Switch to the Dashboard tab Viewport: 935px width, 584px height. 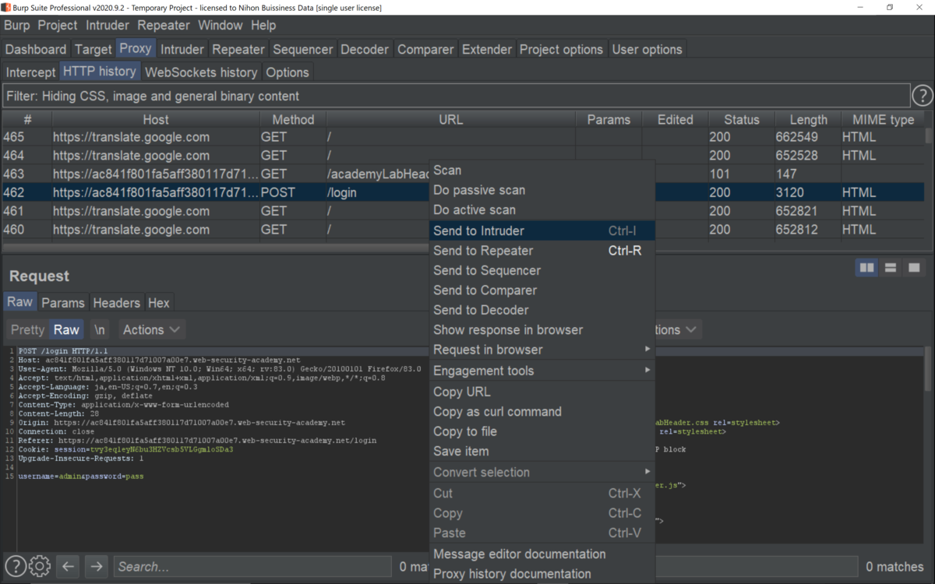[x=36, y=49]
